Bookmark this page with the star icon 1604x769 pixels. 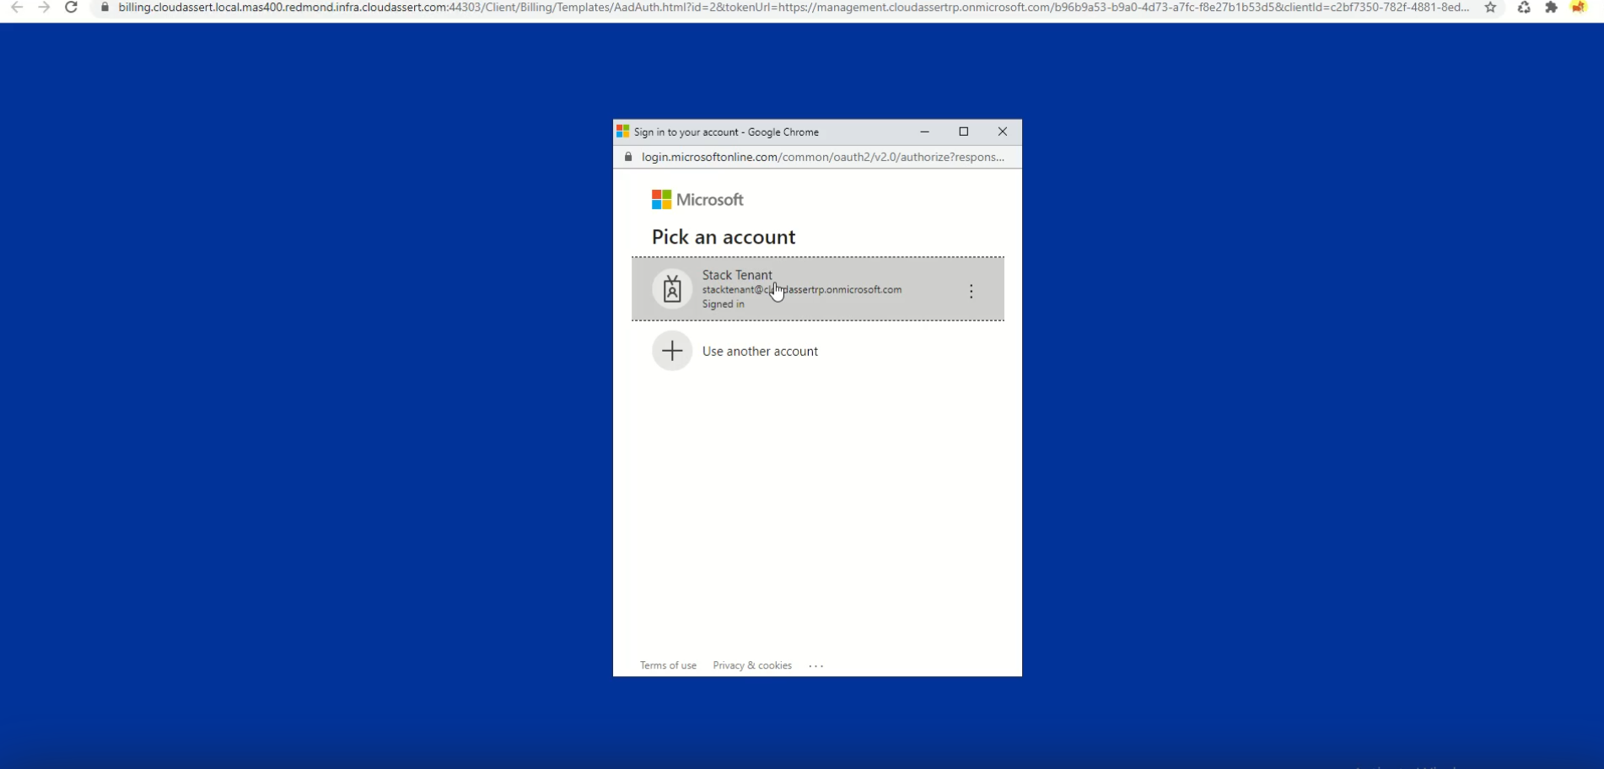point(1491,8)
